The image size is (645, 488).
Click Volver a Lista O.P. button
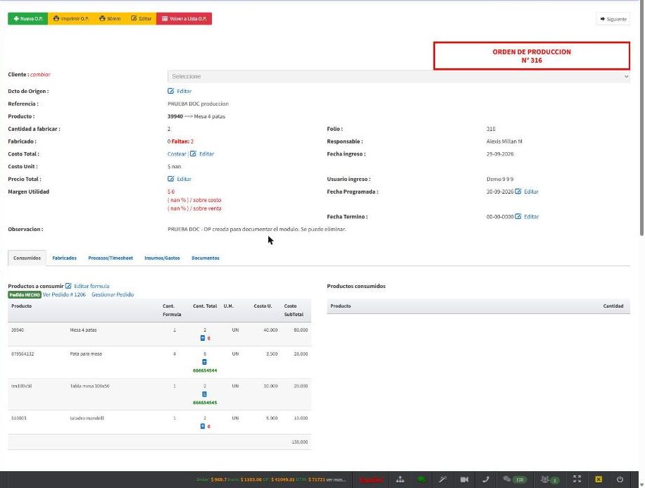(184, 18)
